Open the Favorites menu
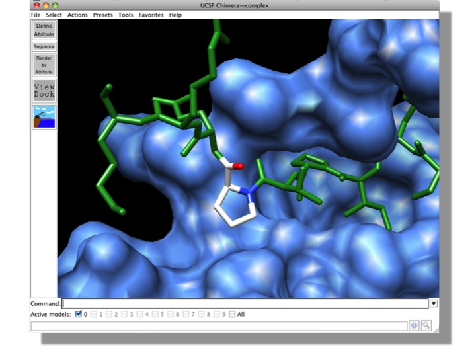The image size is (476, 357). tap(151, 15)
